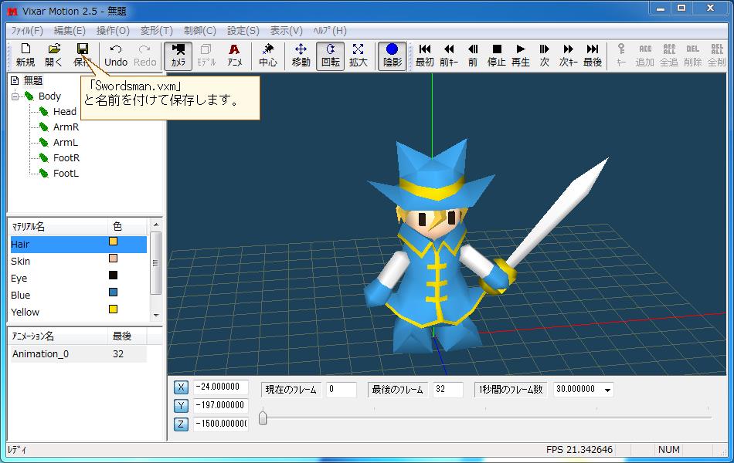Click the 現在のフレーム value field
This screenshot has height=463, width=734.
coord(341,389)
